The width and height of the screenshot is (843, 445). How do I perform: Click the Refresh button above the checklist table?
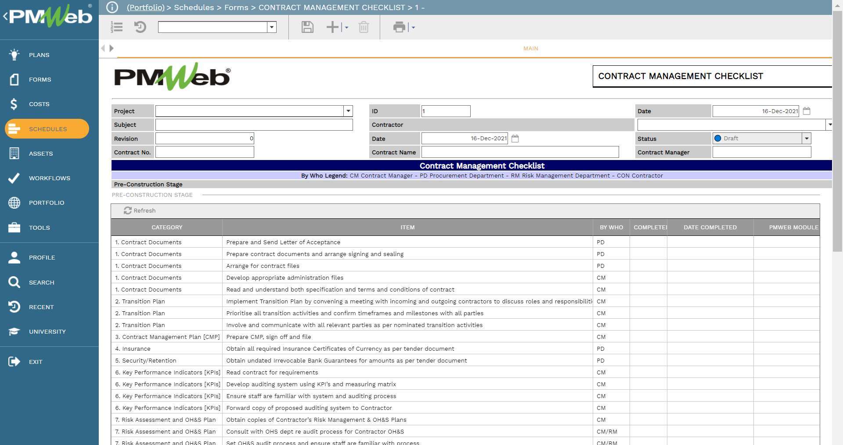[140, 210]
